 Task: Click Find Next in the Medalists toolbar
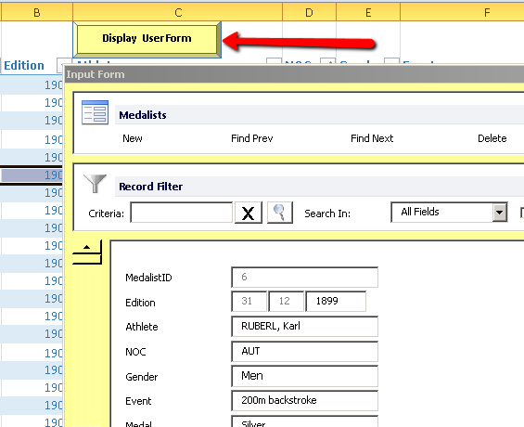coord(372,138)
